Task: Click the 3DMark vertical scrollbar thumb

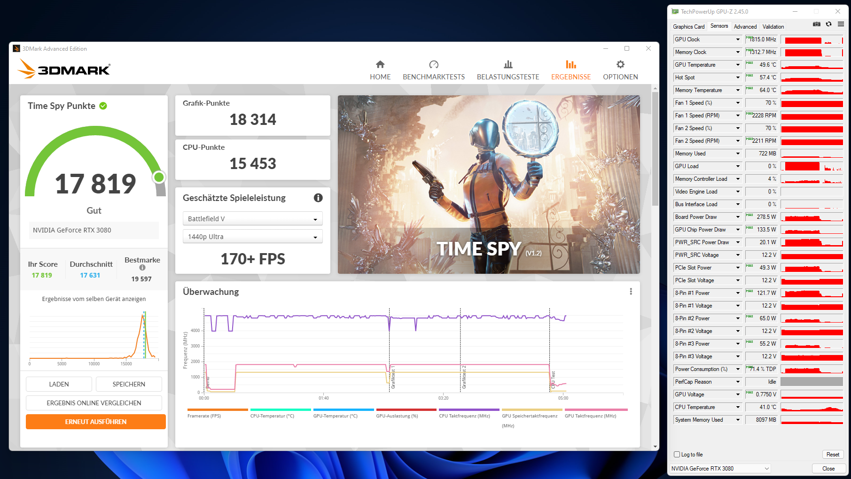Action: coord(655,149)
